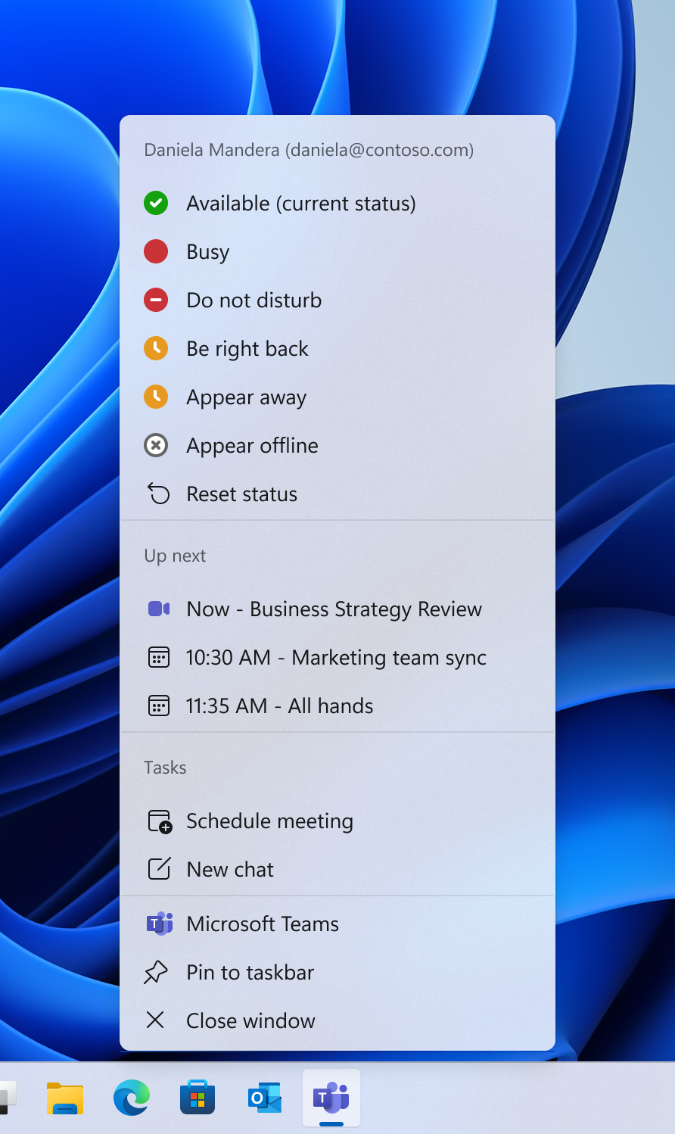Close window from the jump list

click(337, 1020)
